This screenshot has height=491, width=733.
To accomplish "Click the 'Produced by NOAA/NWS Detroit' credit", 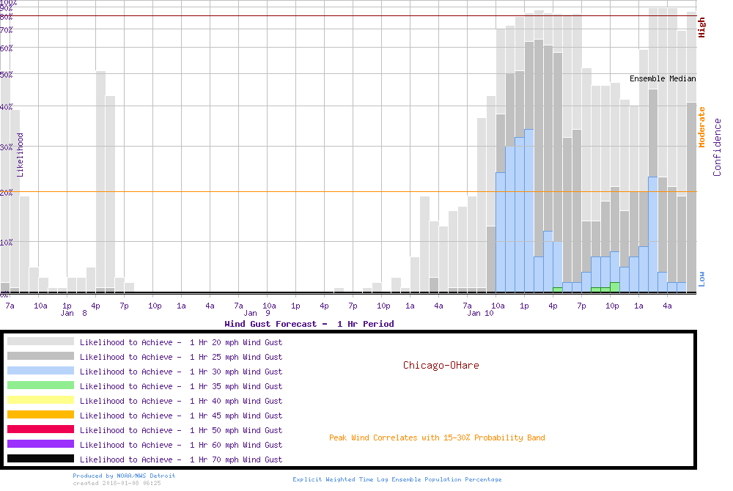I will click(x=124, y=476).
